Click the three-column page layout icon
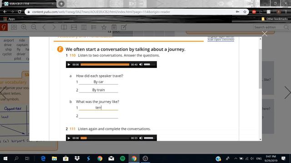 tap(84, 27)
